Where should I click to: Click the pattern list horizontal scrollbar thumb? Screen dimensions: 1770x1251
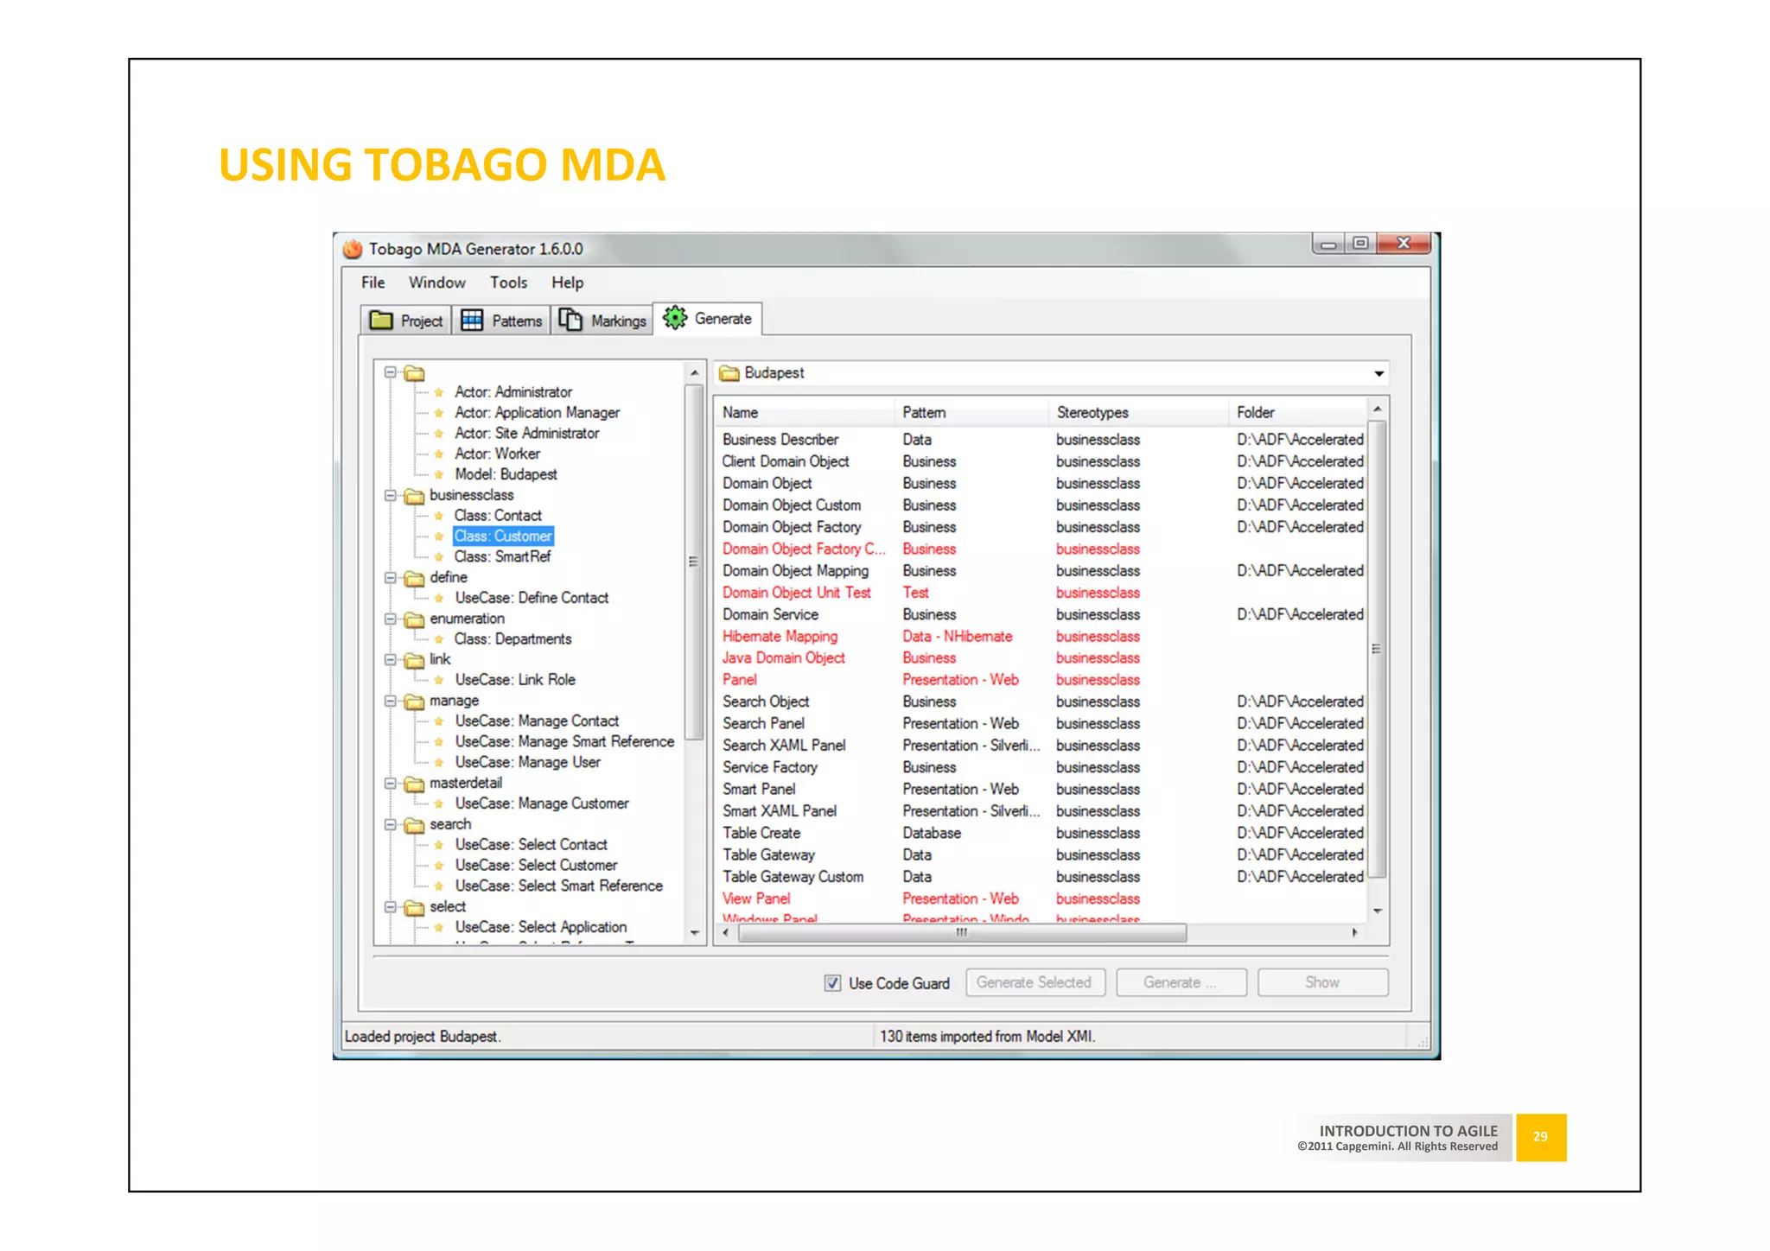[x=961, y=933]
